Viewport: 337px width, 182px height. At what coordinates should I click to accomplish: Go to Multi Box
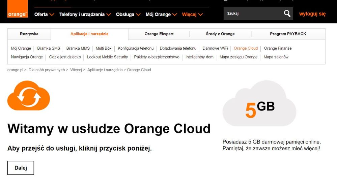(x=104, y=48)
